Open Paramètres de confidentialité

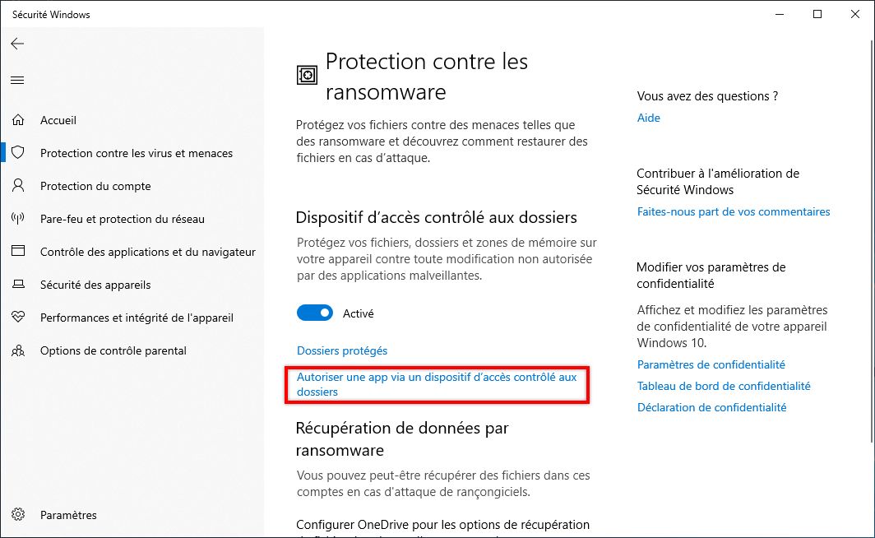click(x=711, y=364)
